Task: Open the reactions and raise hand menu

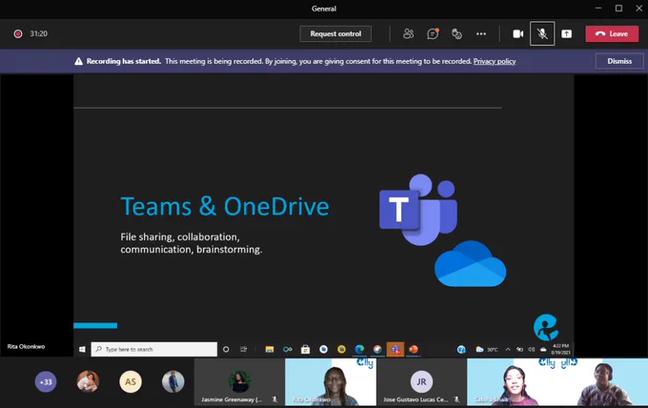Action: click(x=456, y=34)
